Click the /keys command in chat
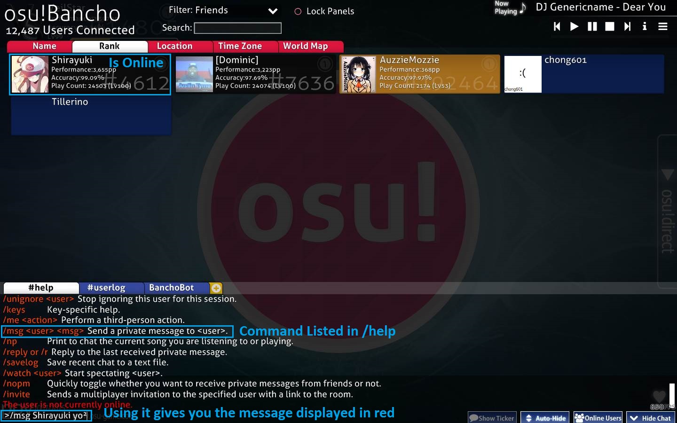The height and width of the screenshot is (423, 677). click(14, 310)
